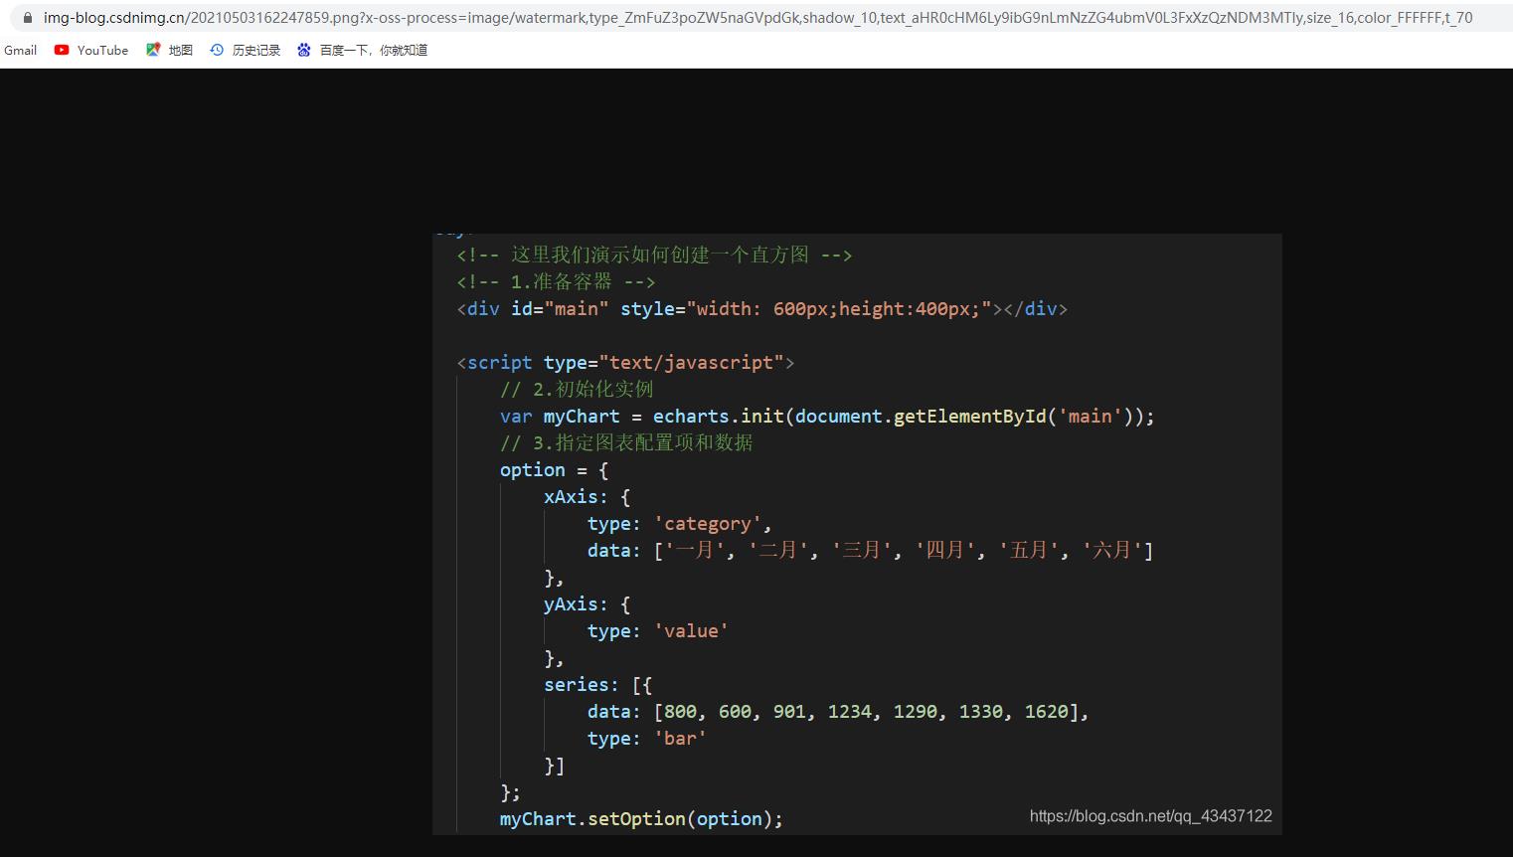Click the myChart.setOption(option) line
Viewport: 1513px width, 857px height.
(641, 818)
